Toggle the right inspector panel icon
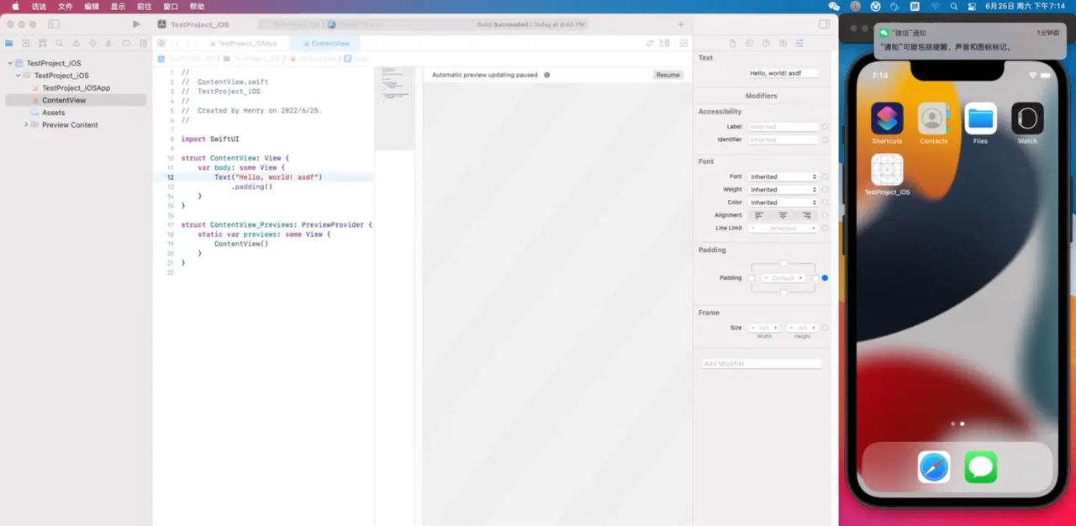The image size is (1076, 526). click(824, 24)
